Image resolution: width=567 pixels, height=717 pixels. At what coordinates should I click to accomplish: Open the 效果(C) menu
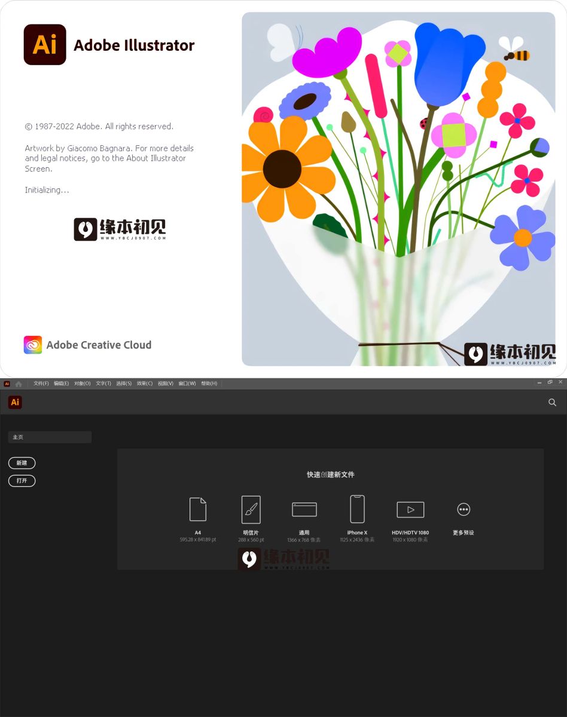tap(145, 384)
